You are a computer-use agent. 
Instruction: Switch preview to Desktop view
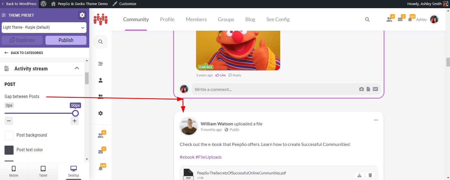[x=73, y=171]
